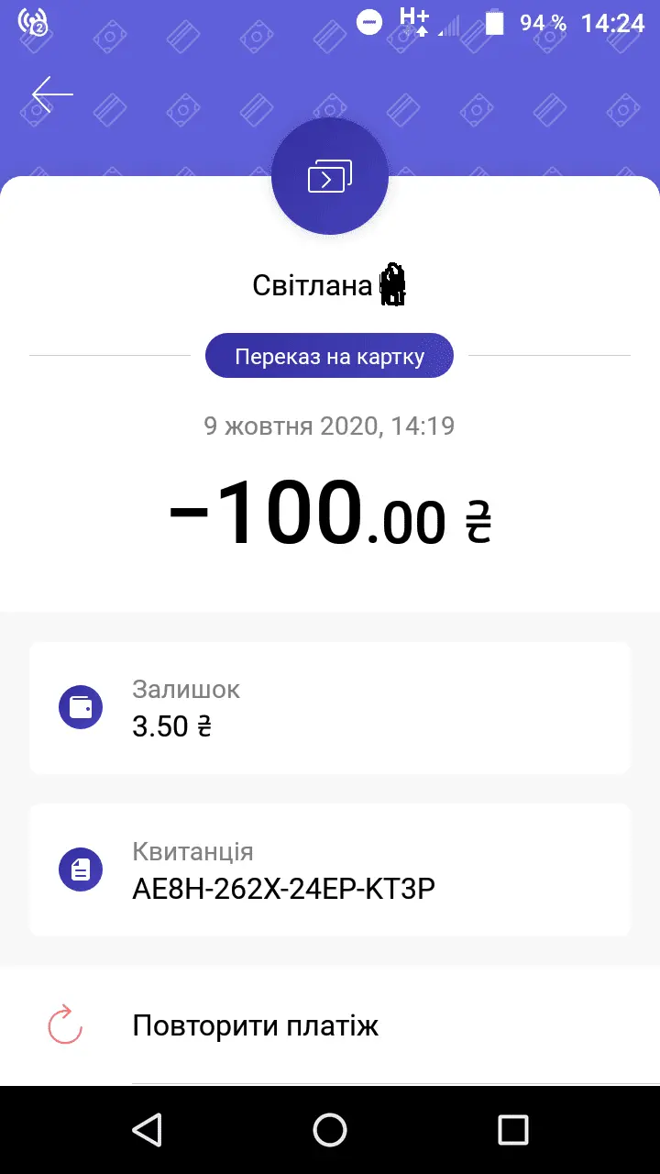
Task: Tap the receipt document icon
Action: tap(81, 869)
